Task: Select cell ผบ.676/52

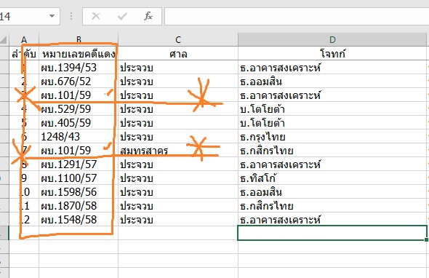Action: [79, 81]
